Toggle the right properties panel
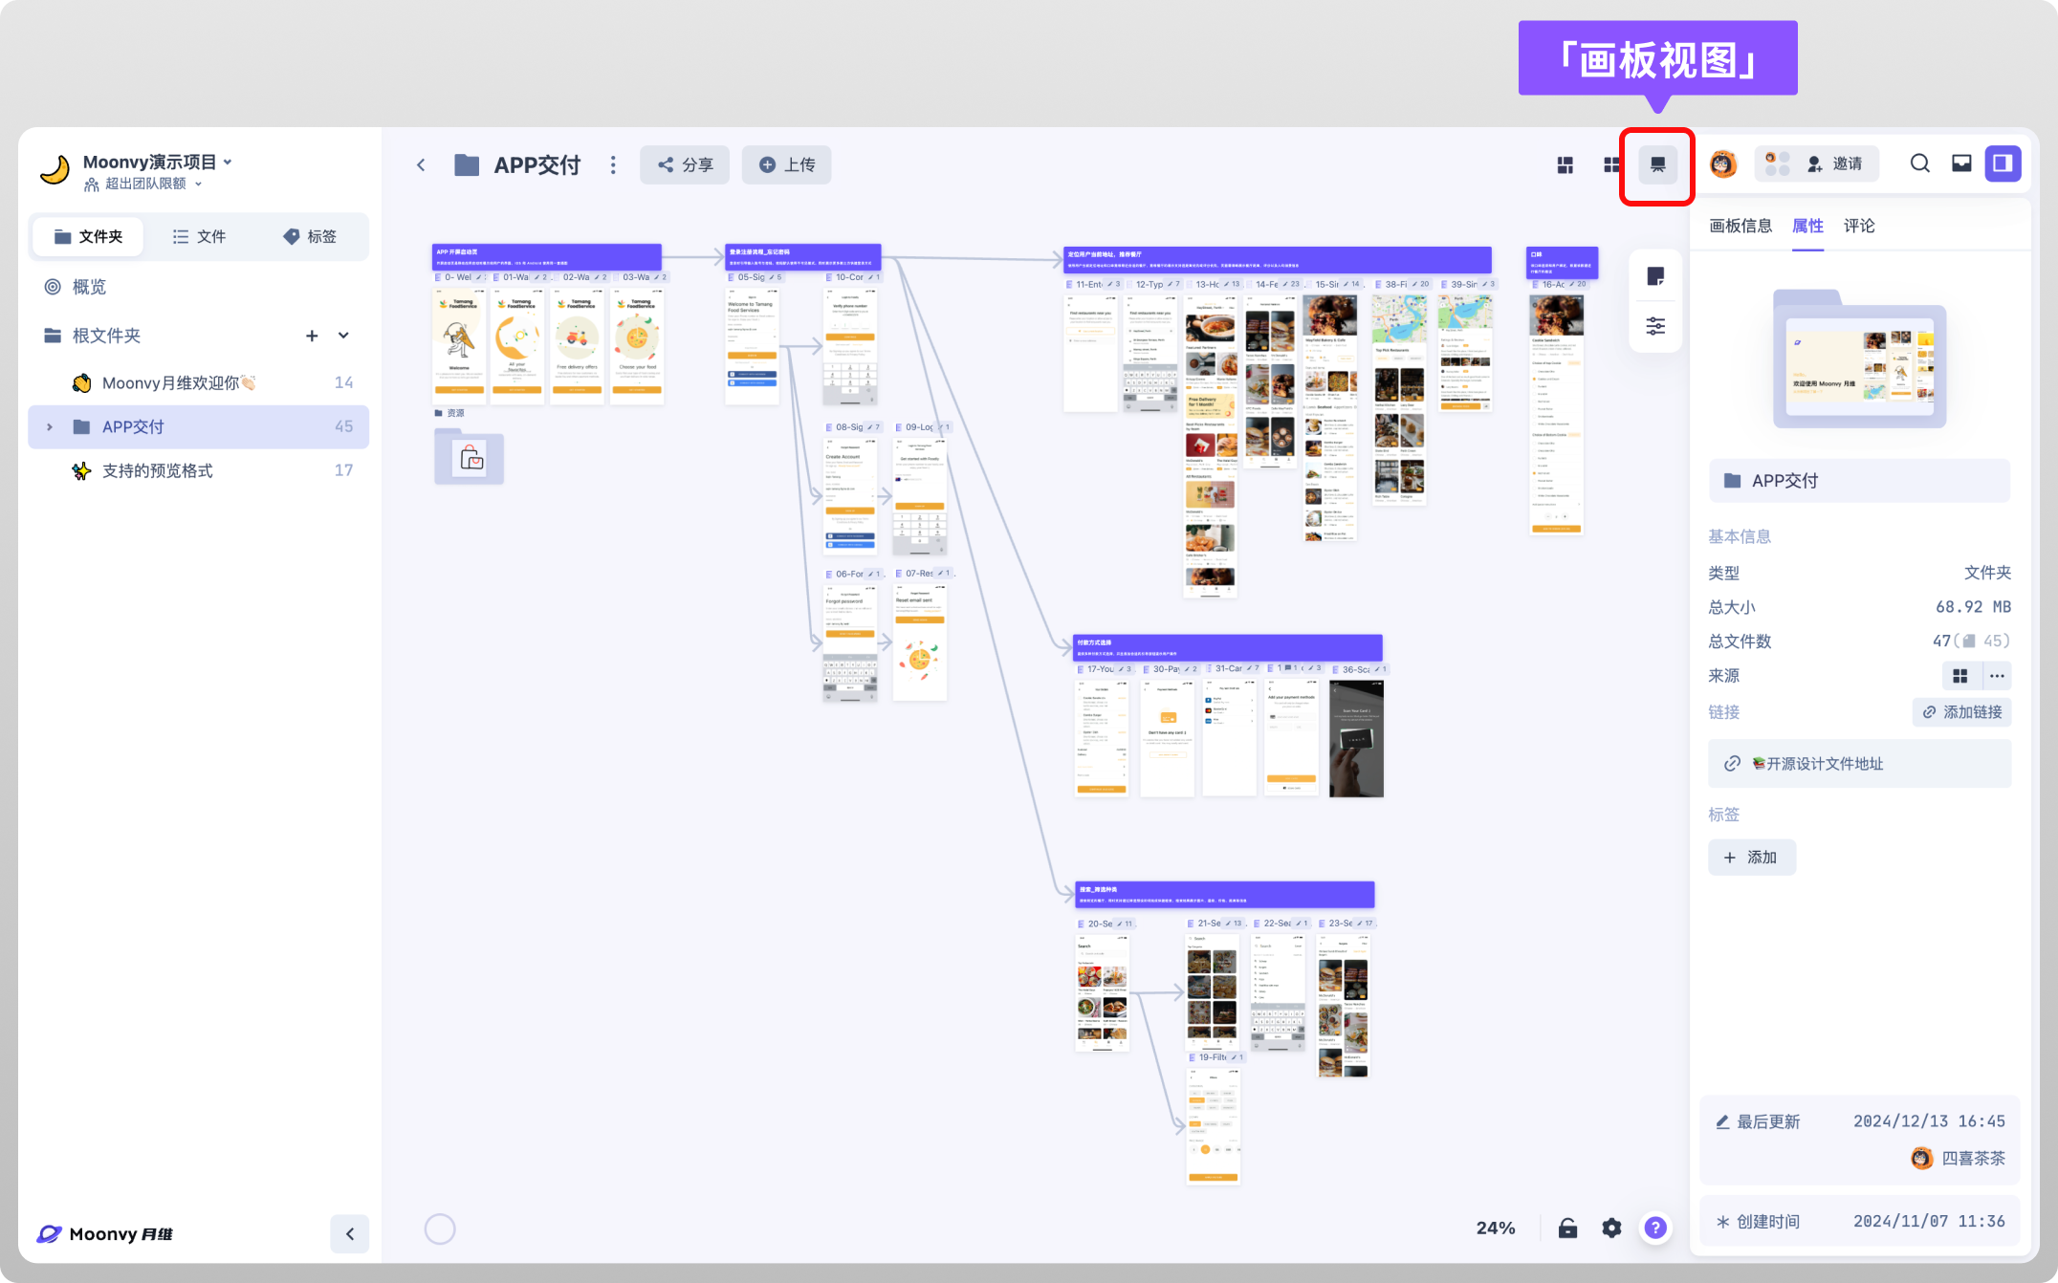Screen dimensions: 2058x1283 click(x=2003, y=163)
